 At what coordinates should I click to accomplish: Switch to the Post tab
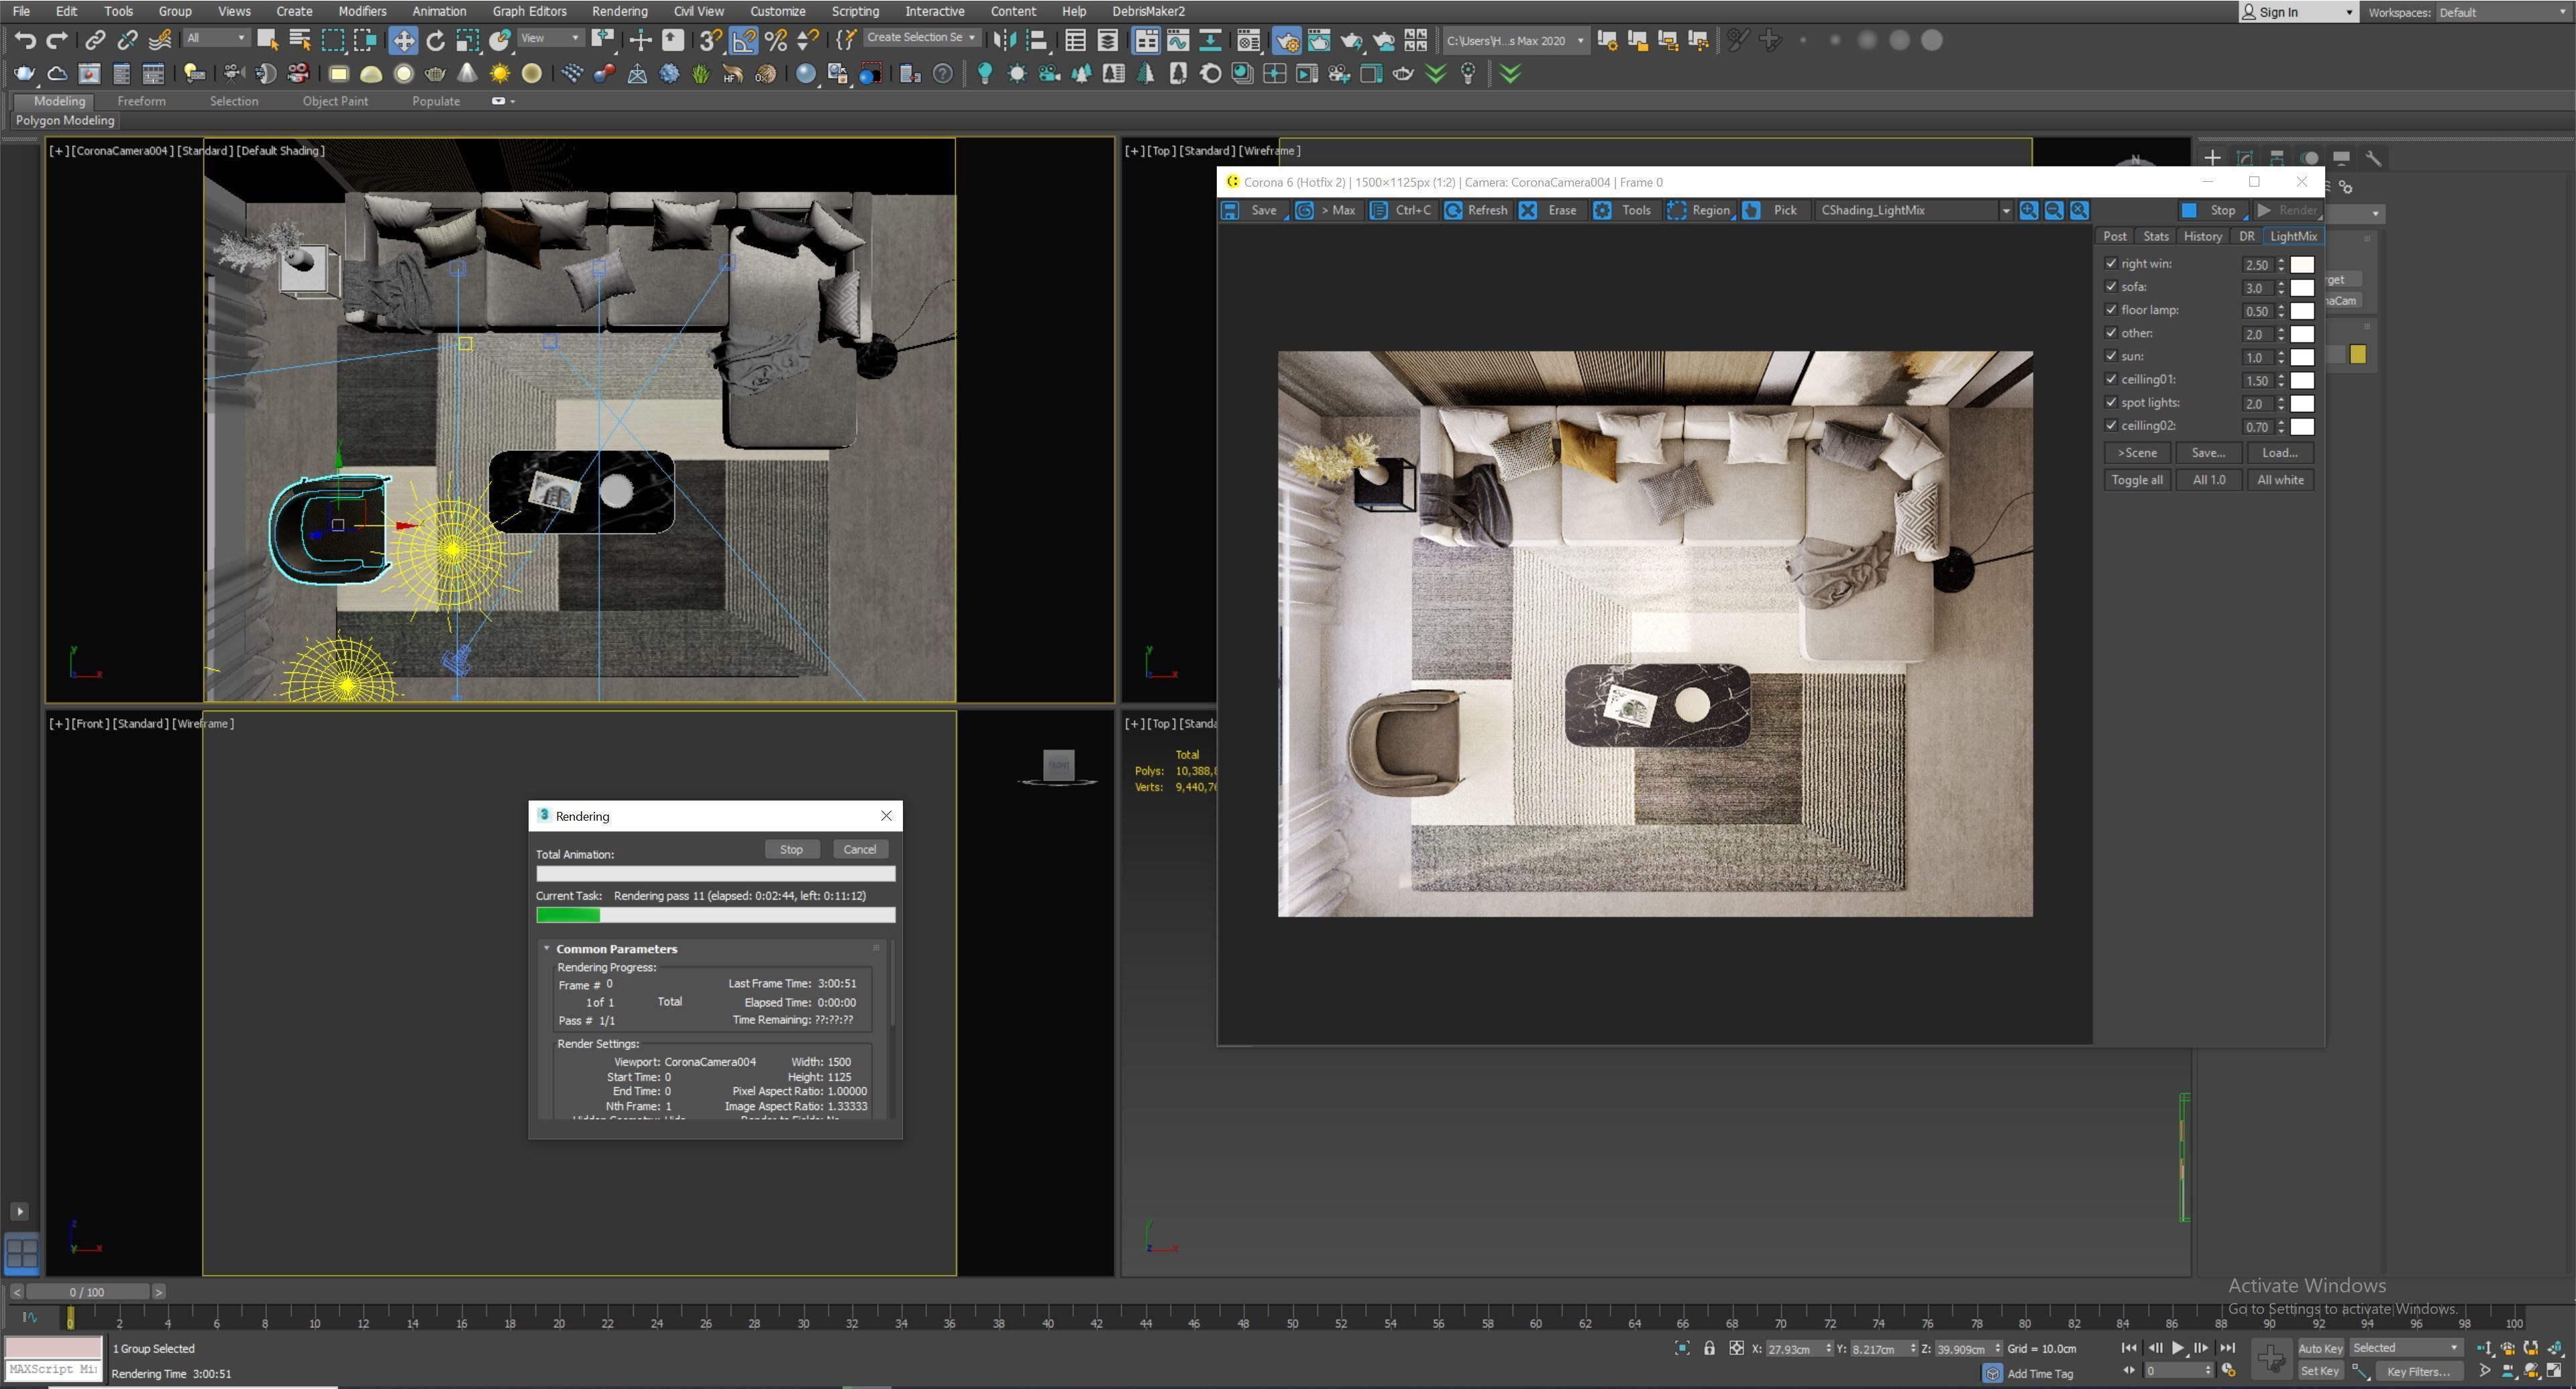[x=2114, y=236]
